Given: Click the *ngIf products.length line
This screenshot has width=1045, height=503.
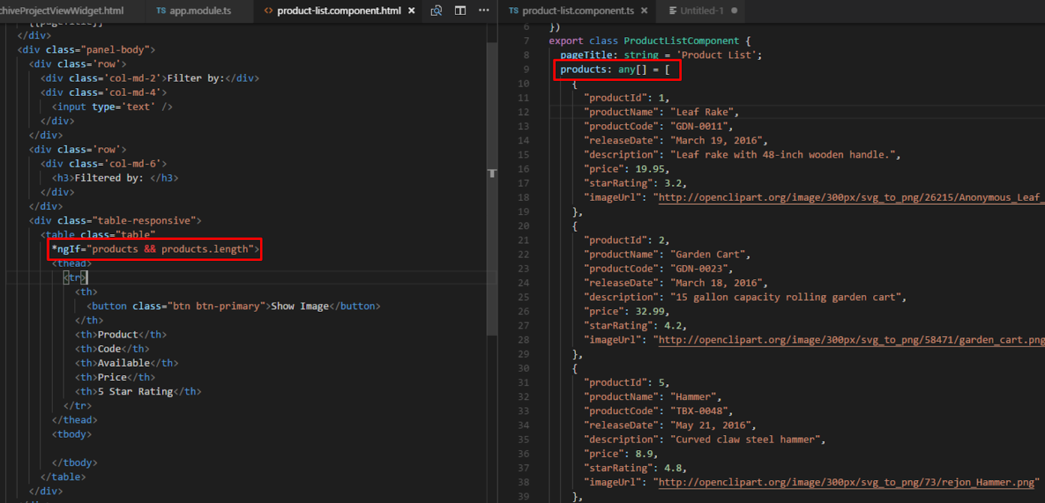Looking at the screenshot, I should click(x=155, y=249).
